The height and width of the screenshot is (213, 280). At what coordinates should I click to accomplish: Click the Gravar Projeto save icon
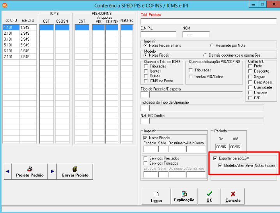tap(75, 169)
